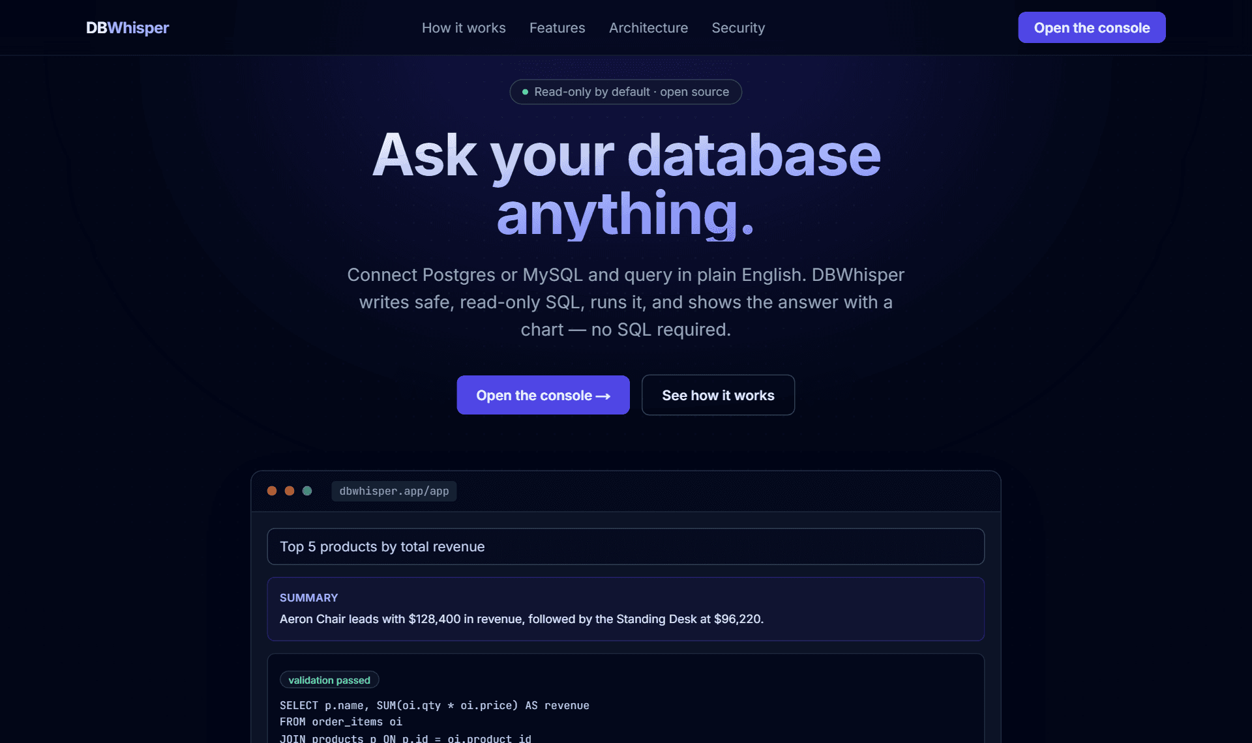Click the DBWhisper logo
Image resolution: width=1252 pixels, height=743 pixels.
[x=127, y=28]
